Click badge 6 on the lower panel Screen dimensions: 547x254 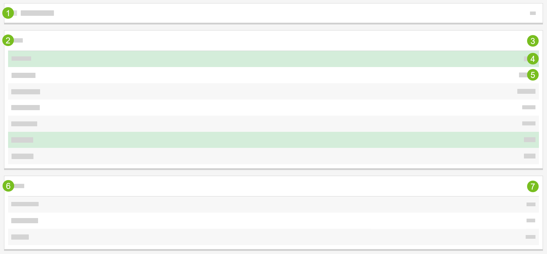coord(8,186)
